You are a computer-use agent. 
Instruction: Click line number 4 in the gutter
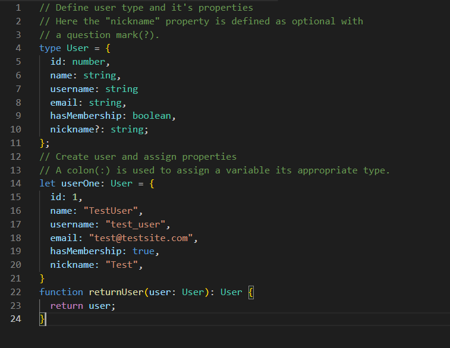point(18,48)
